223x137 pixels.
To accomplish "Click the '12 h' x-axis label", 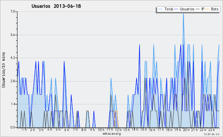I will [x=118, y=130].
